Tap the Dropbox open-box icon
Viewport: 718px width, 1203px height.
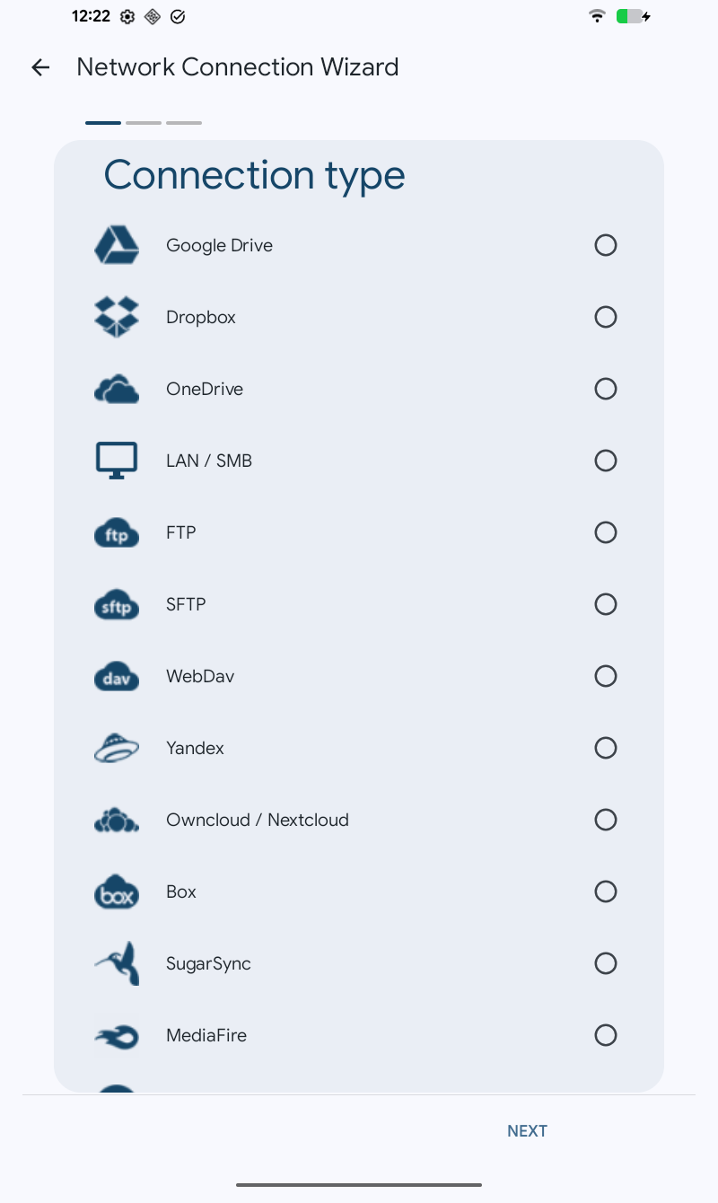pyautogui.click(x=117, y=317)
